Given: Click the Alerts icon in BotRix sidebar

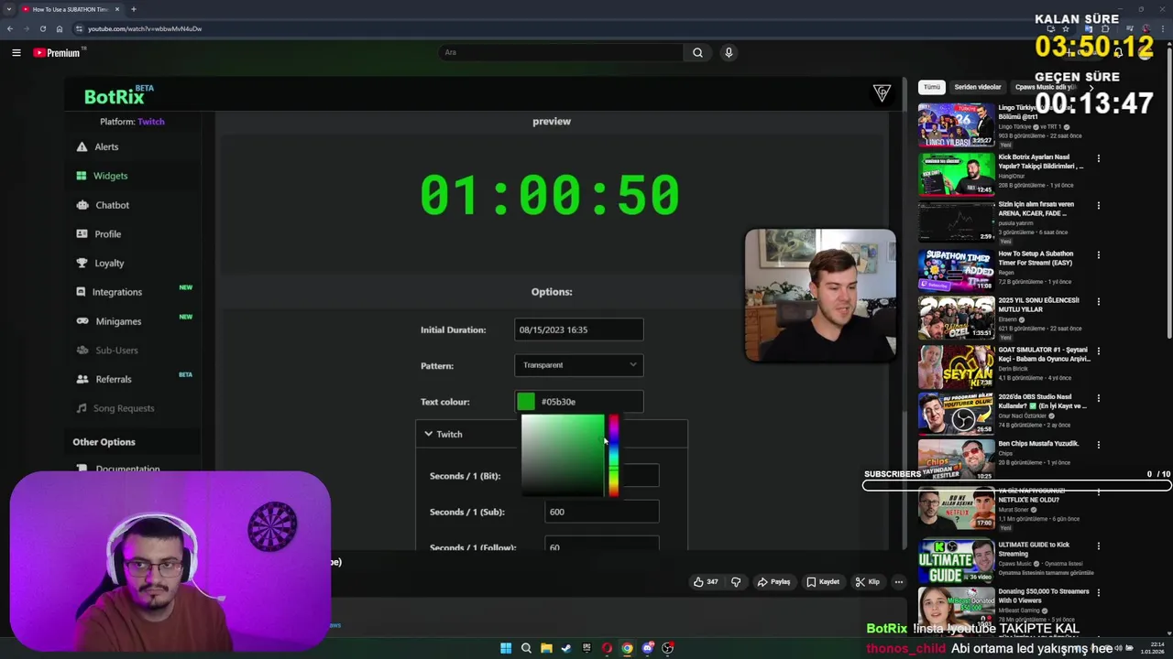Looking at the screenshot, I should [x=82, y=146].
